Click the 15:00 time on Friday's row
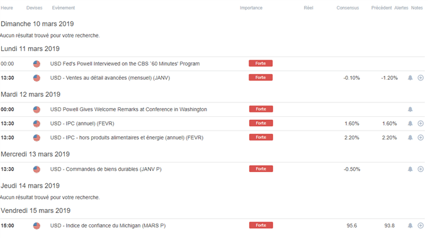428x238 pixels. click(8, 225)
